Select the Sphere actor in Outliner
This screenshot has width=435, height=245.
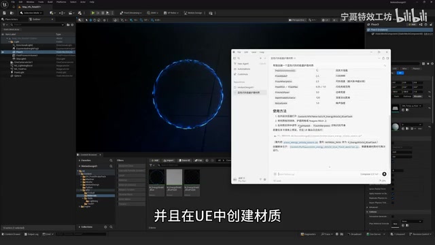point(18,76)
